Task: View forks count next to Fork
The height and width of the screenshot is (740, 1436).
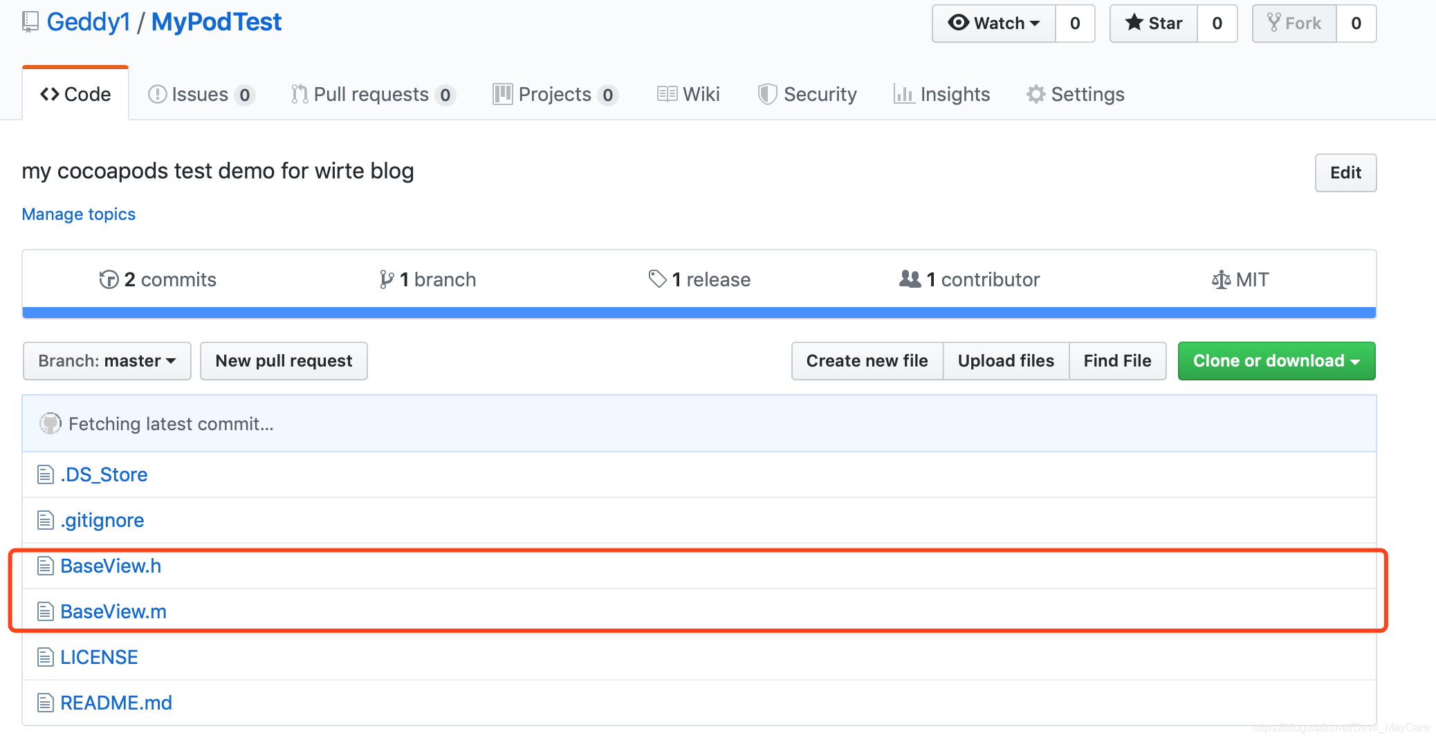Action: click(x=1356, y=24)
